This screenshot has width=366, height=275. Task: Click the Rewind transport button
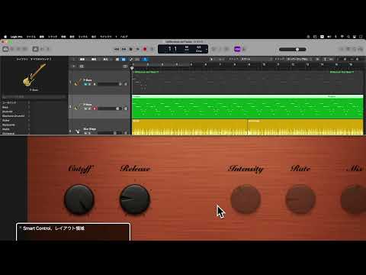pyautogui.click(x=117, y=49)
